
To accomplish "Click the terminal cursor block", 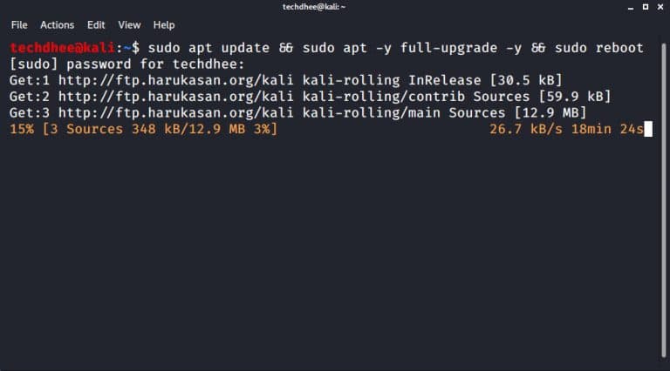I will pyautogui.click(x=647, y=130).
